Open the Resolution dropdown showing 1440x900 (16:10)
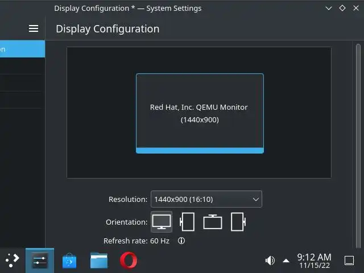This screenshot has width=364, height=273. click(206, 199)
